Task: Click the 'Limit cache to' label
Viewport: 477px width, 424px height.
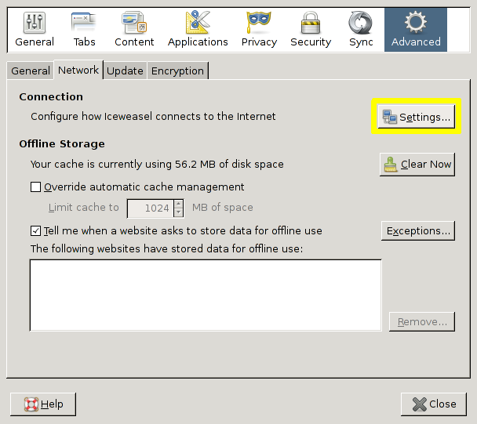Action: [x=84, y=208]
